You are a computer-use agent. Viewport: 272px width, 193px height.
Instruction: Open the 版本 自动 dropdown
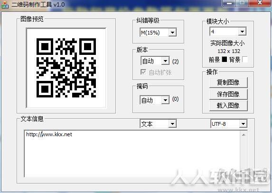(x=155, y=61)
